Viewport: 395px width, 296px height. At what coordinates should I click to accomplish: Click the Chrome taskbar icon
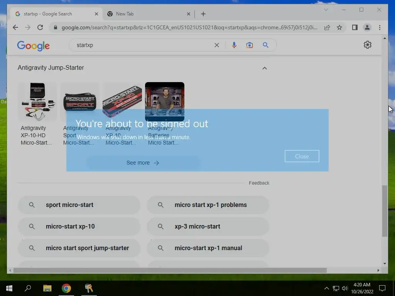[x=66, y=288]
